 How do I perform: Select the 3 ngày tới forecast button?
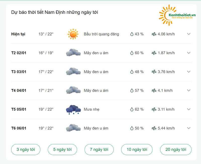(x=26, y=149)
